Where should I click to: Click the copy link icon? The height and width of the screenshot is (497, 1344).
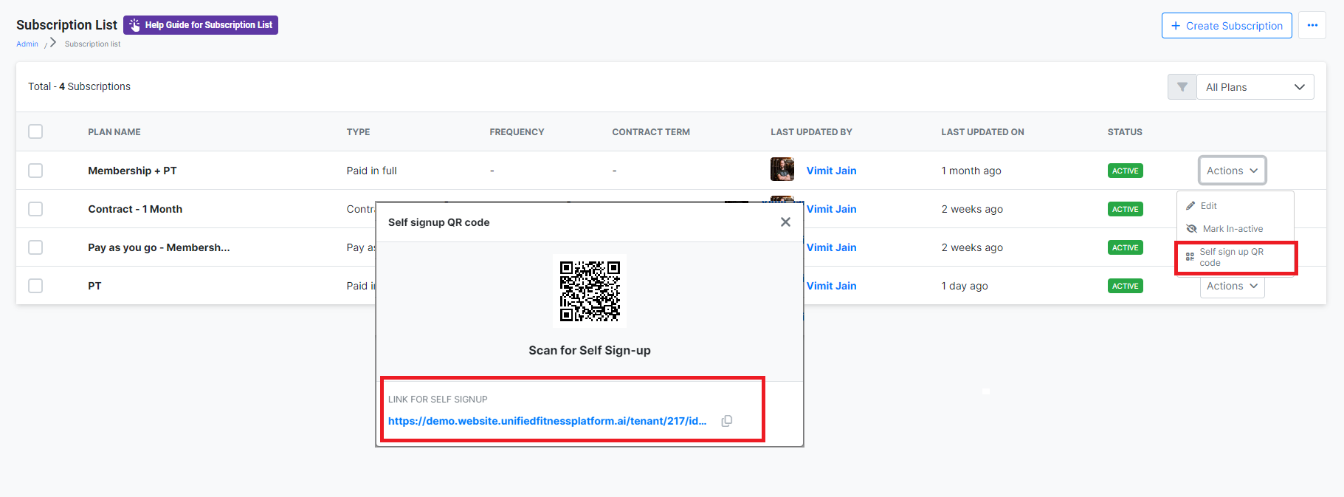726,421
